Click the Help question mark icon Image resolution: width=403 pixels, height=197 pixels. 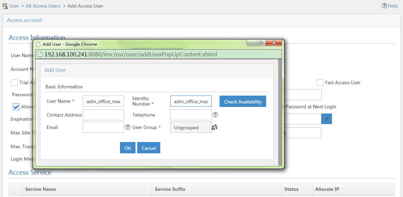click(384, 6)
